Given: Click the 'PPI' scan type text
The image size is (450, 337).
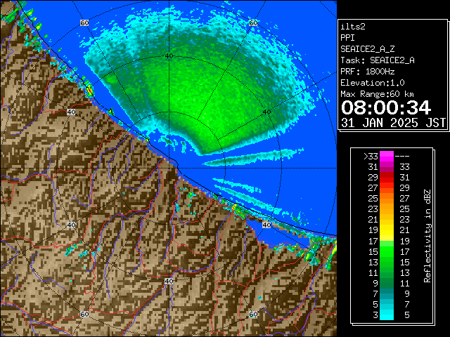Looking at the screenshot, I should pos(347,38).
